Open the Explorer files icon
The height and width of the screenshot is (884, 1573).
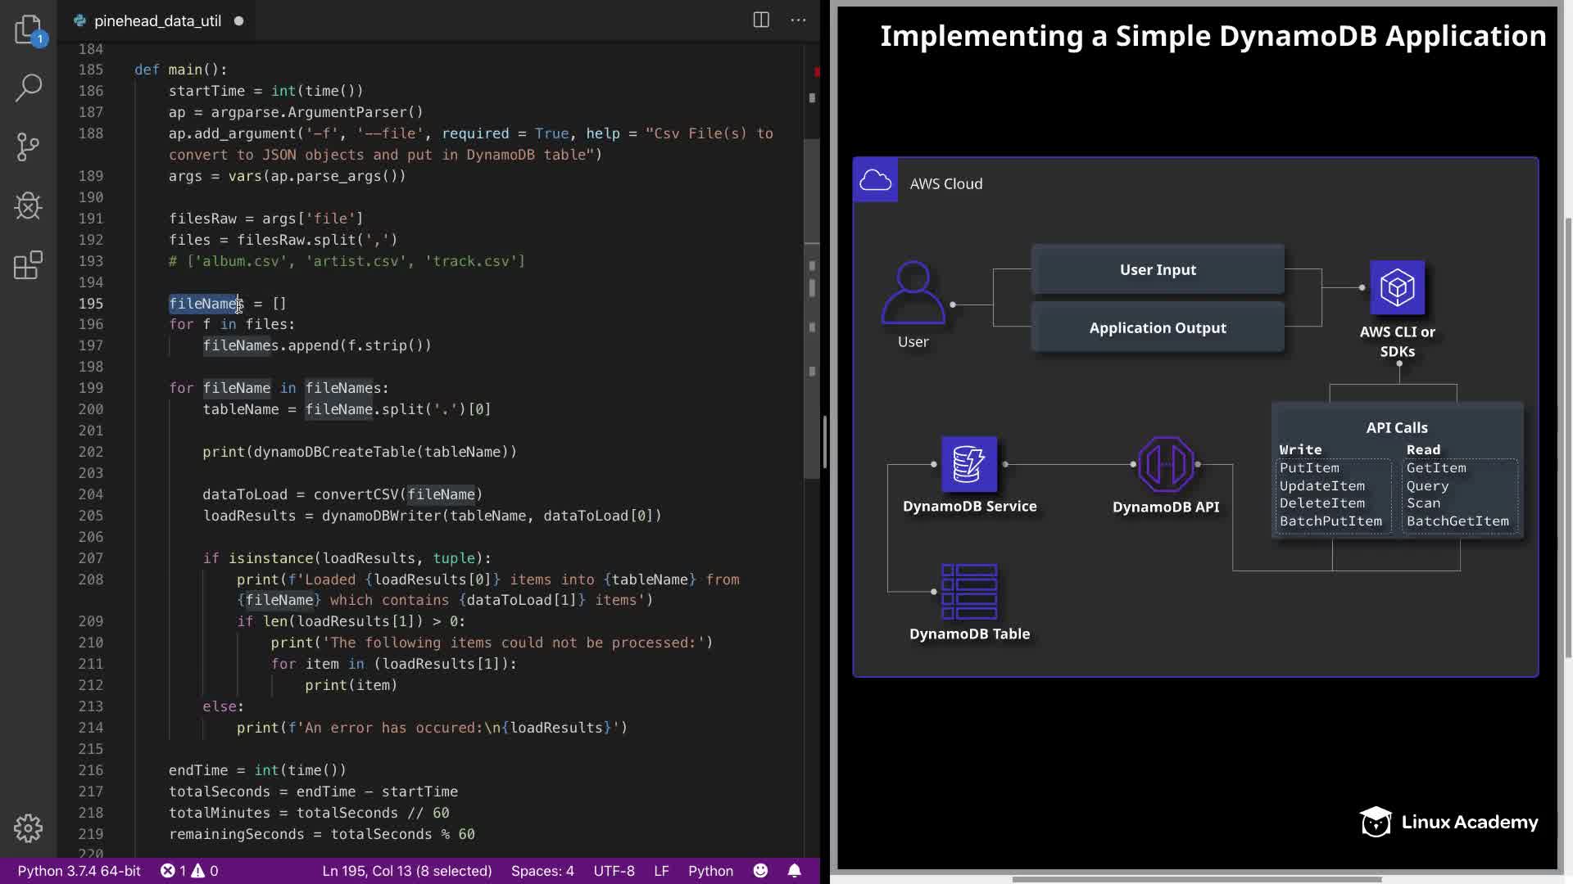click(x=29, y=29)
